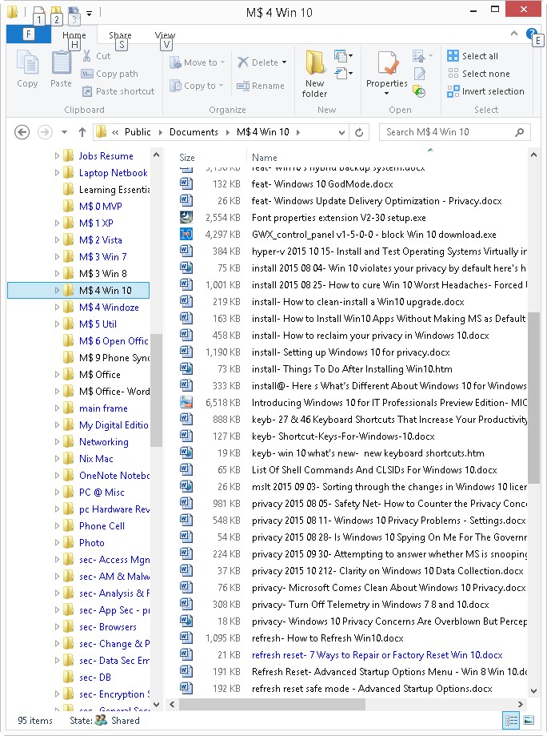The width and height of the screenshot is (547, 736).
Task: Collapse the ribbon with the chevron
Action: click(x=513, y=34)
